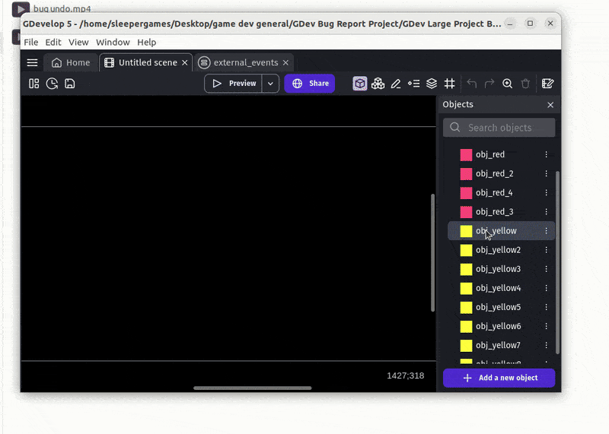Open three-dot menu for obj_yellow2
609x434 pixels.
(x=546, y=250)
